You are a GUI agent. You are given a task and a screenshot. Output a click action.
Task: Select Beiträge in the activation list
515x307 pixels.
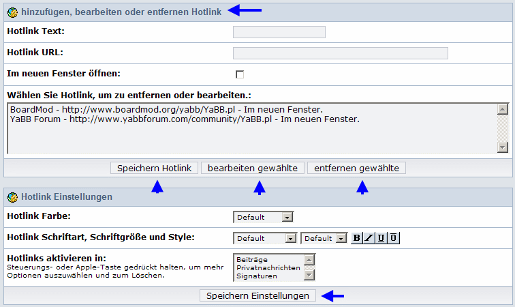point(251,260)
